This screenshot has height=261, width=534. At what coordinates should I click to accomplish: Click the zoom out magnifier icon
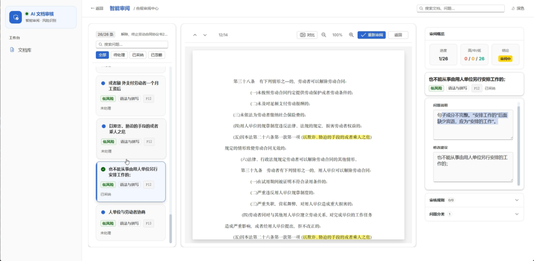pyautogui.click(x=324, y=35)
